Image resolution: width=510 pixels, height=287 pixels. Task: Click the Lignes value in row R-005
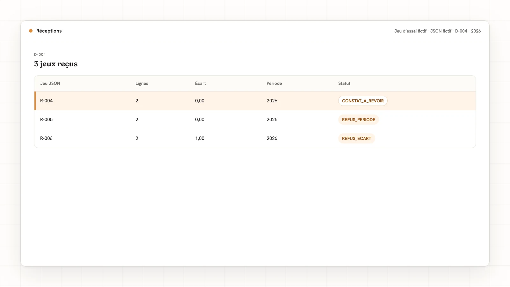(x=137, y=120)
